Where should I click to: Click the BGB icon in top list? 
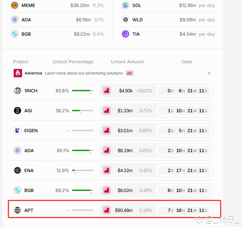[x=15, y=34]
